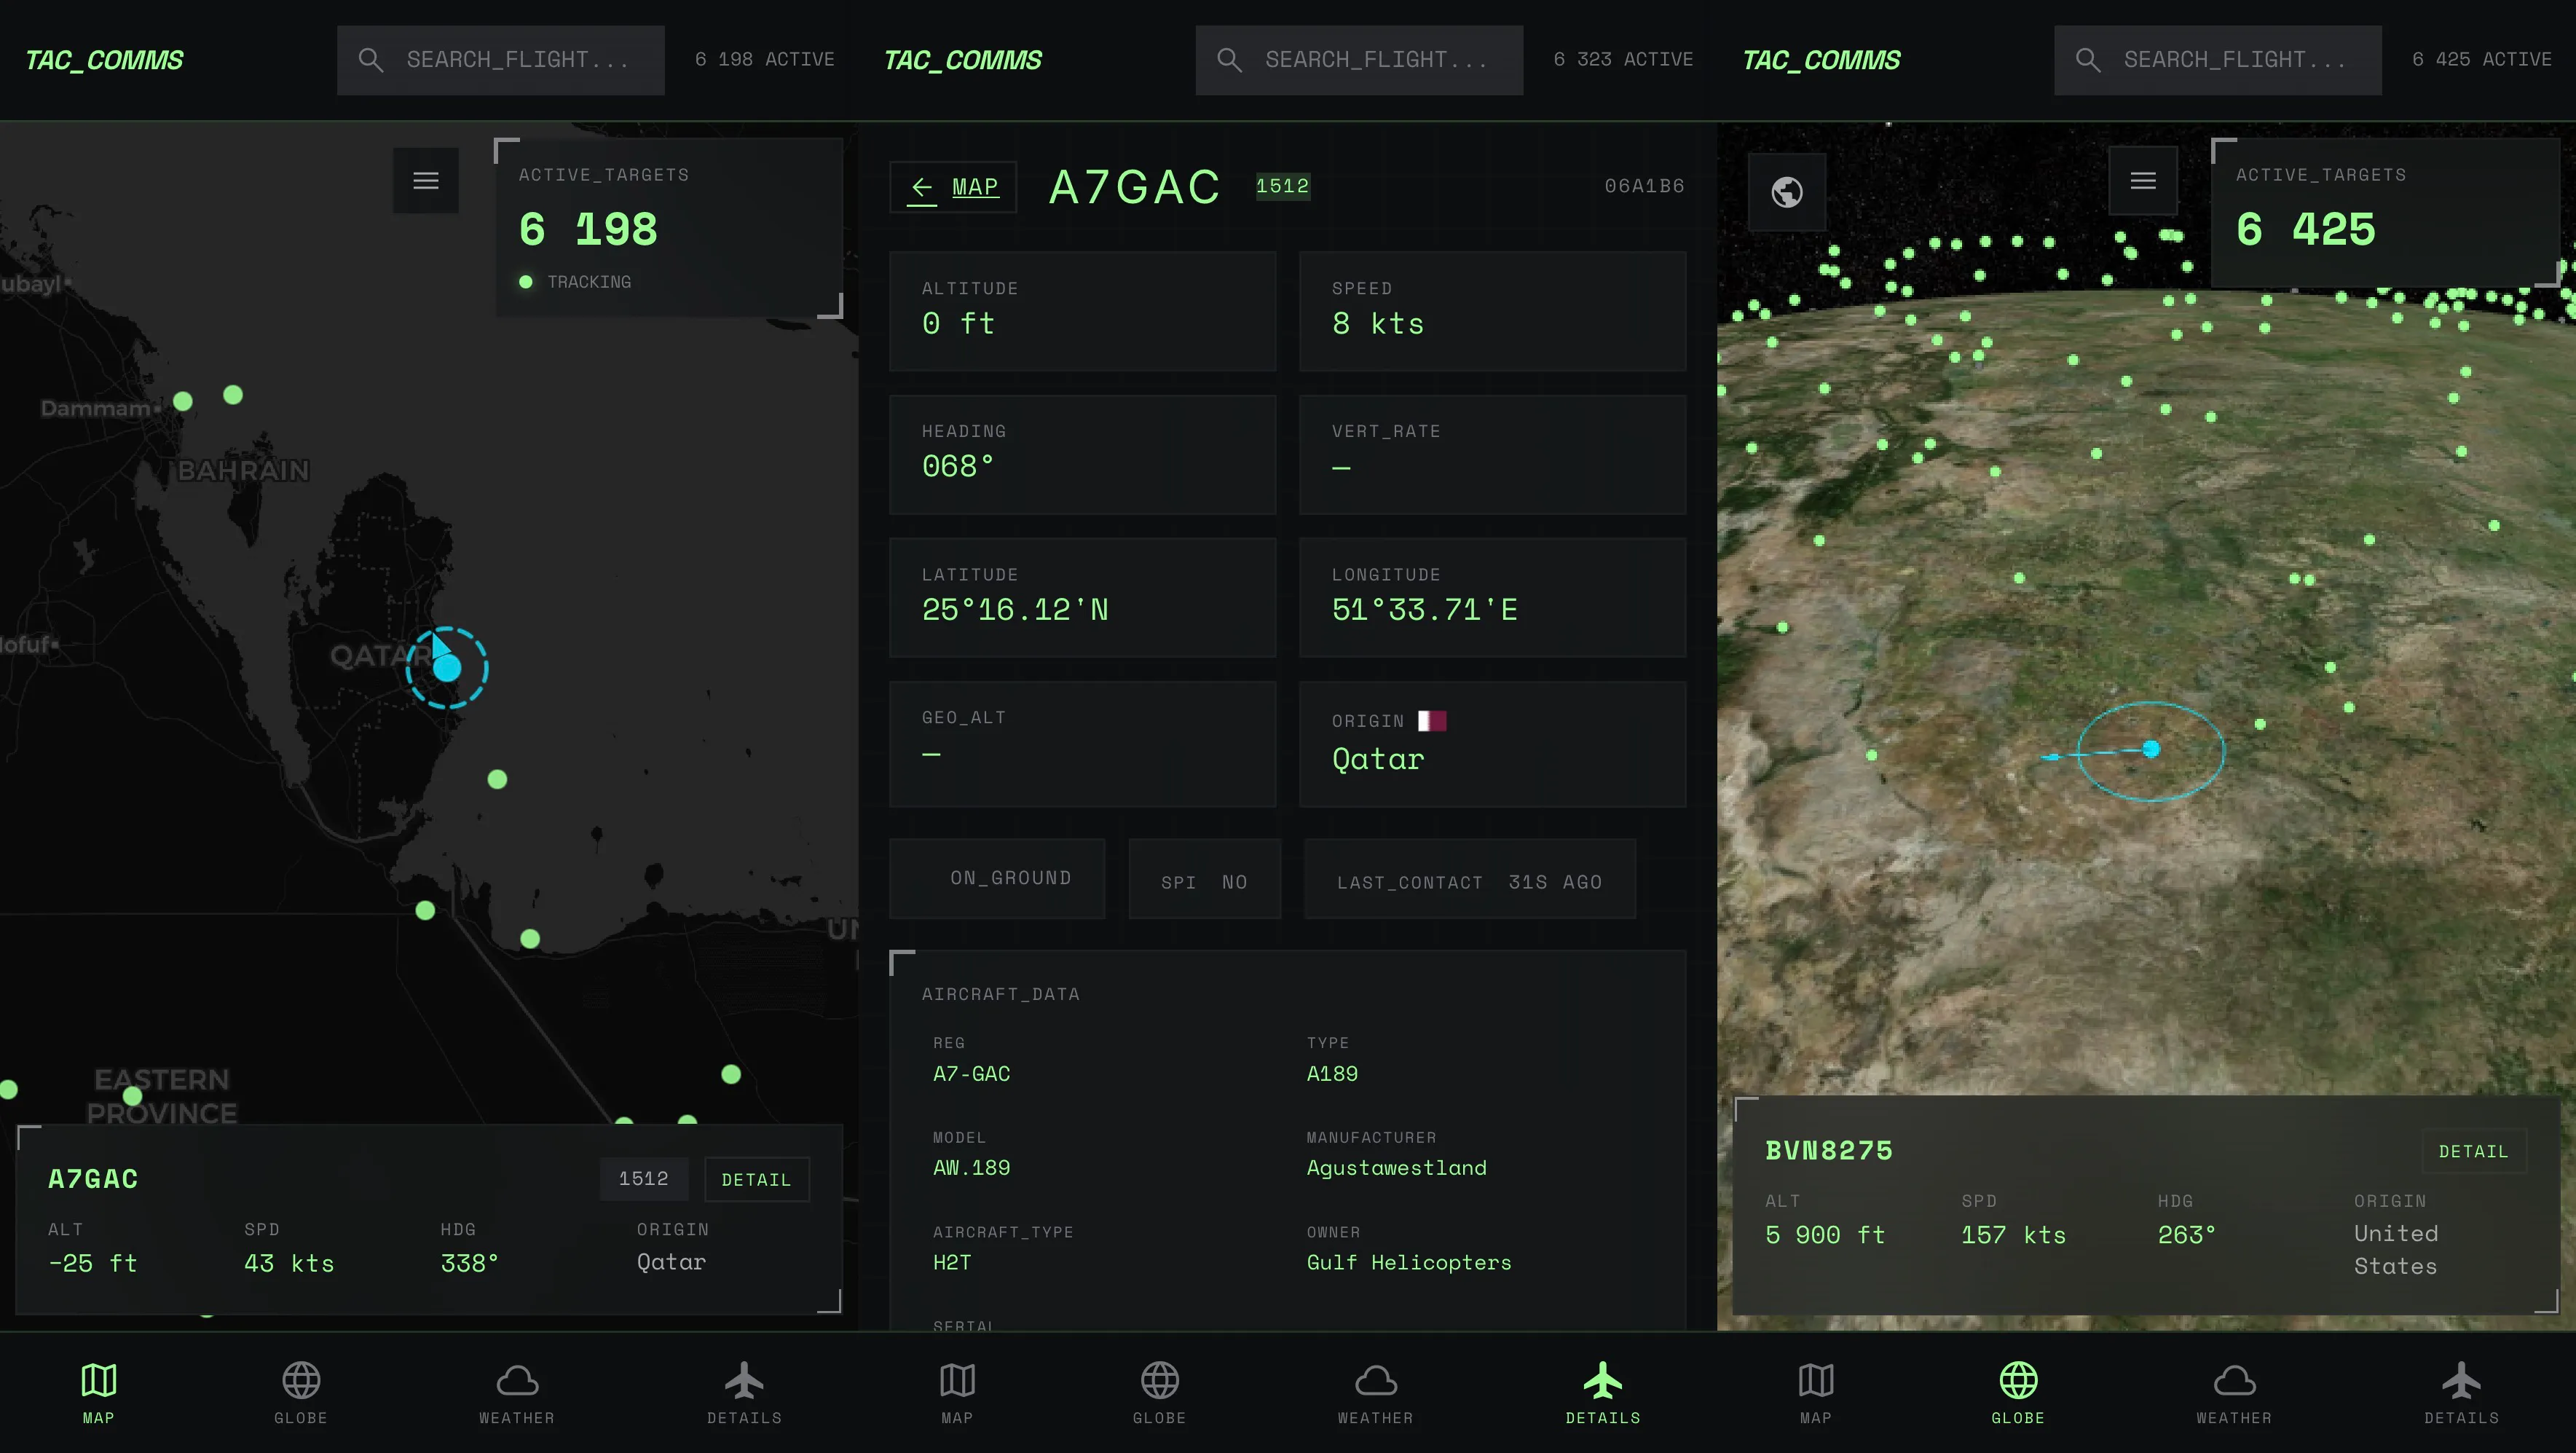2576x1453 pixels.
Task: Click owner value Gulf Helicopters
Action: 1409,1263
